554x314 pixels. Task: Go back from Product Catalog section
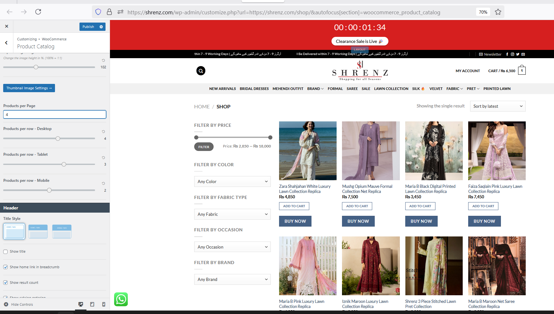click(x=6, y=43)
